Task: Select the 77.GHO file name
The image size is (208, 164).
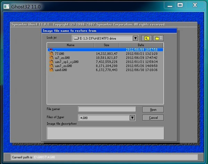Action: point(59,54)
